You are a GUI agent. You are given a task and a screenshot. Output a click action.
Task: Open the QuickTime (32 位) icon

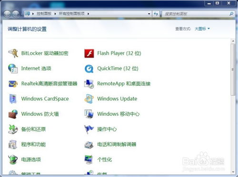pyautogui.click(x=89, y=69)
